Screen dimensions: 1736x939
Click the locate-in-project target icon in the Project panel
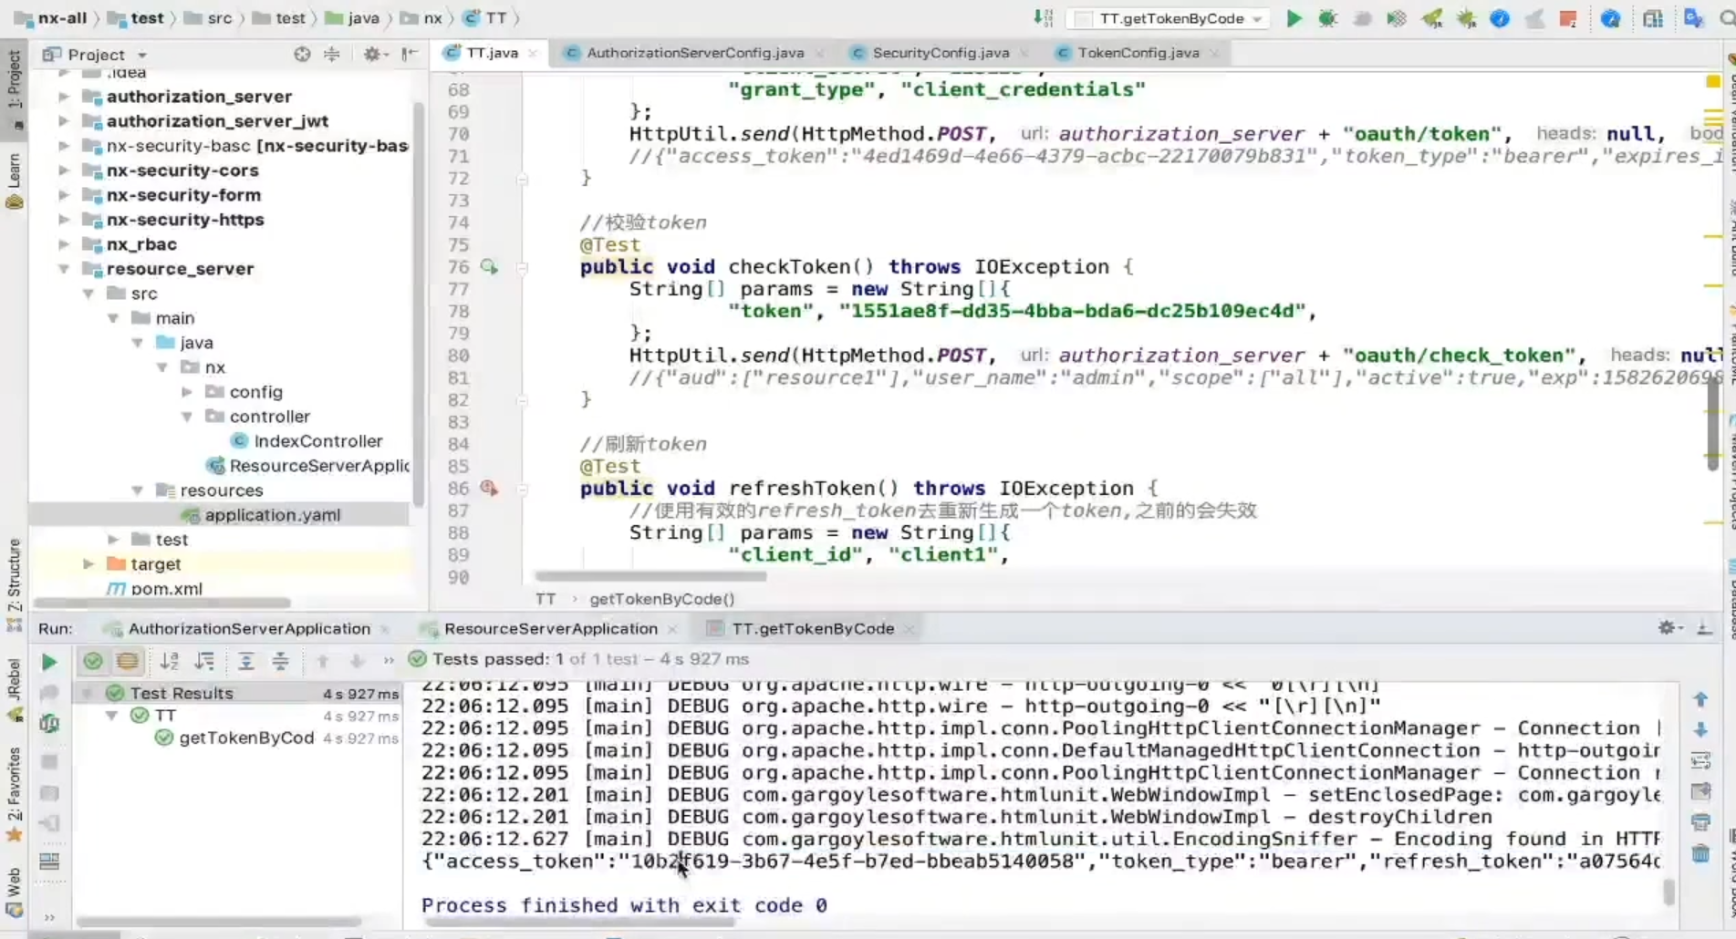pyautogui.click(x=302, y=54)
